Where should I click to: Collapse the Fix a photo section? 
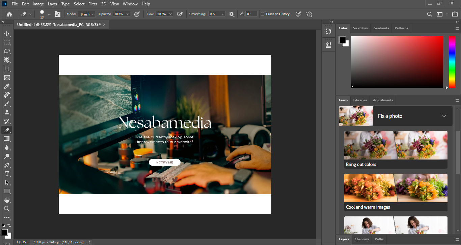[x=444, y=116]
